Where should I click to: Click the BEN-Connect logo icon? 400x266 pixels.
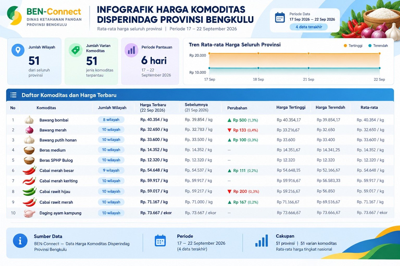click(14, 15)
